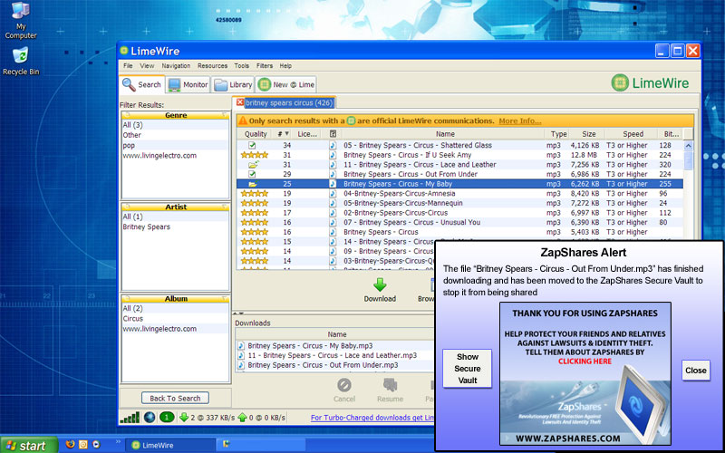Click the Monitor tab's screen icon
This screenshot has height=453, width=725.
[x=174, y=85]
